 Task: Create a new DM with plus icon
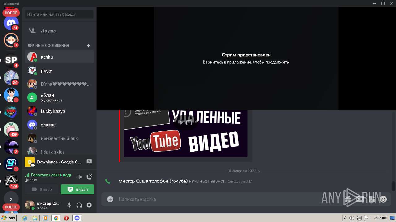pyautogui.click(x=88, y=45)
